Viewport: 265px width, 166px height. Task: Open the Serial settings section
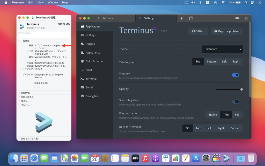tap(88, 87)
